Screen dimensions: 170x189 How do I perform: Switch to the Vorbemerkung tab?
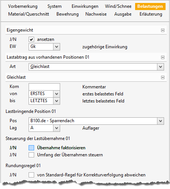23,6
